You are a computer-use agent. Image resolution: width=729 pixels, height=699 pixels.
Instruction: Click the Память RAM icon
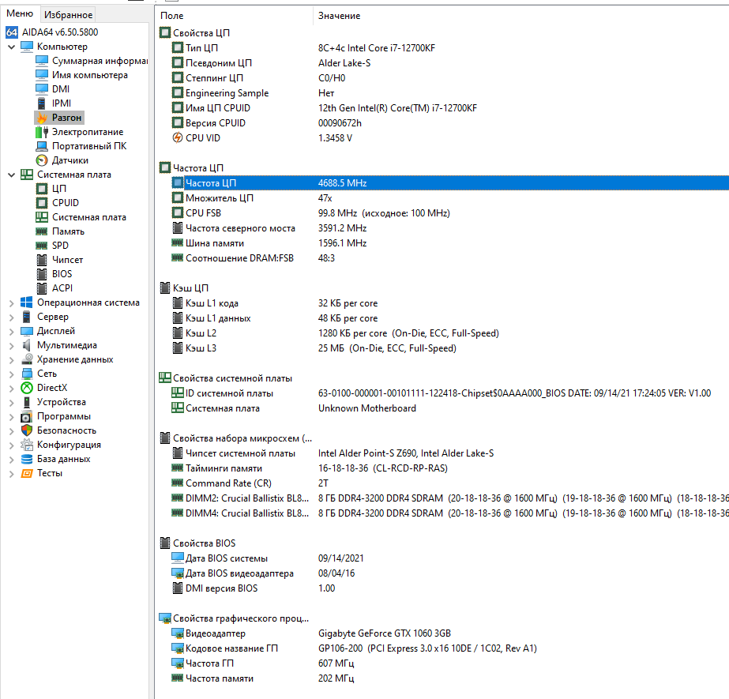click(x=42, y=231)
